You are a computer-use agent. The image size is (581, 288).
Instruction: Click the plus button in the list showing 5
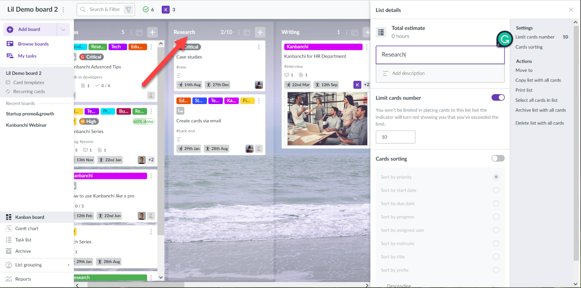152,32
